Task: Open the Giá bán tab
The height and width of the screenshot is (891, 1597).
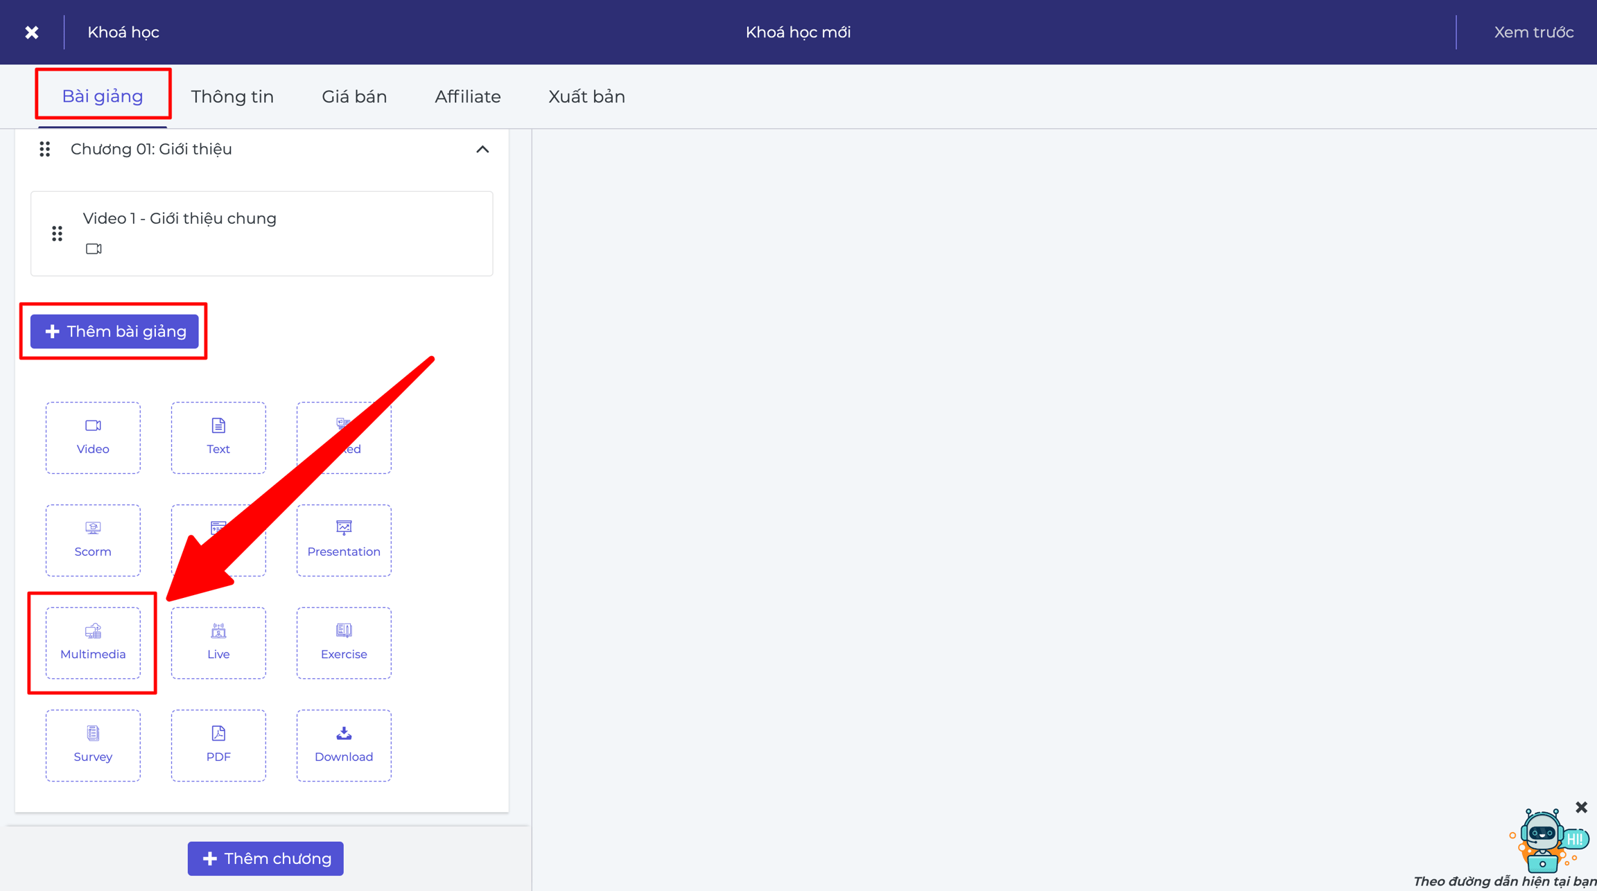Action: (354, 96)
